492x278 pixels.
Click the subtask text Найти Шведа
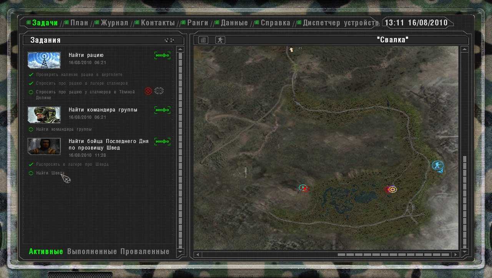[x=50, y=173]
